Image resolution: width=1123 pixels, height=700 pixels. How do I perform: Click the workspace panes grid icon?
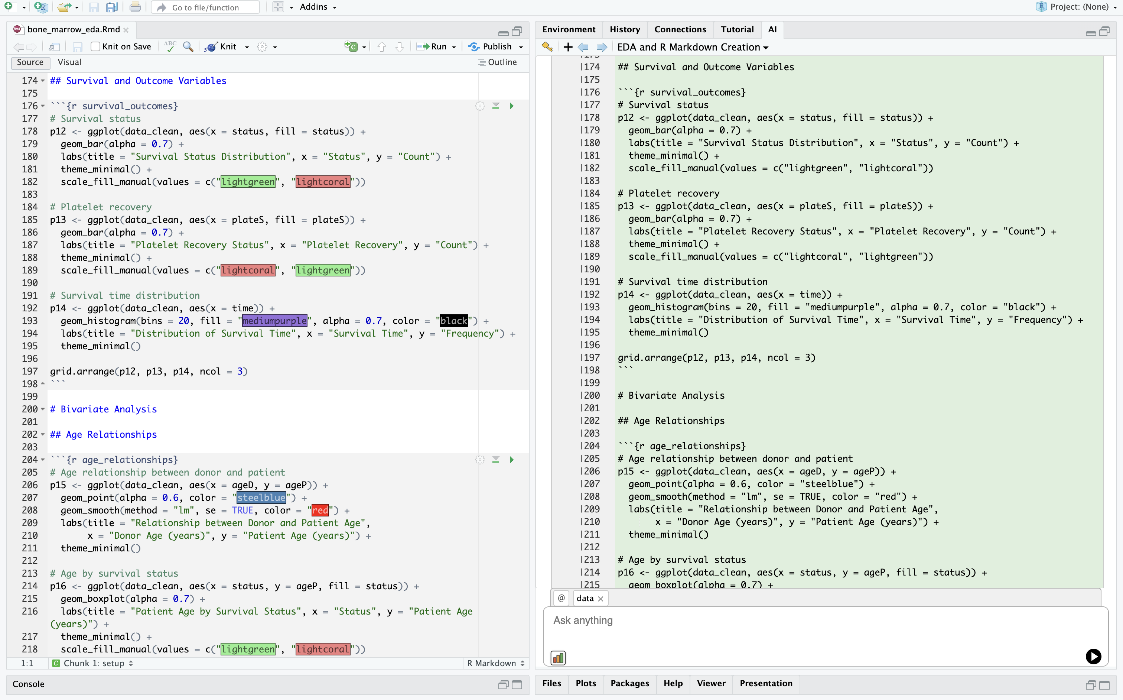(278, 7)
